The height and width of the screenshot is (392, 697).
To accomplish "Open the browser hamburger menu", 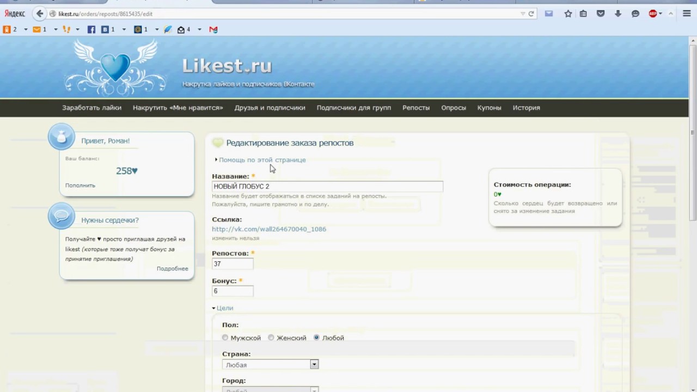I will pyautogui.click(x=687, y=14).
